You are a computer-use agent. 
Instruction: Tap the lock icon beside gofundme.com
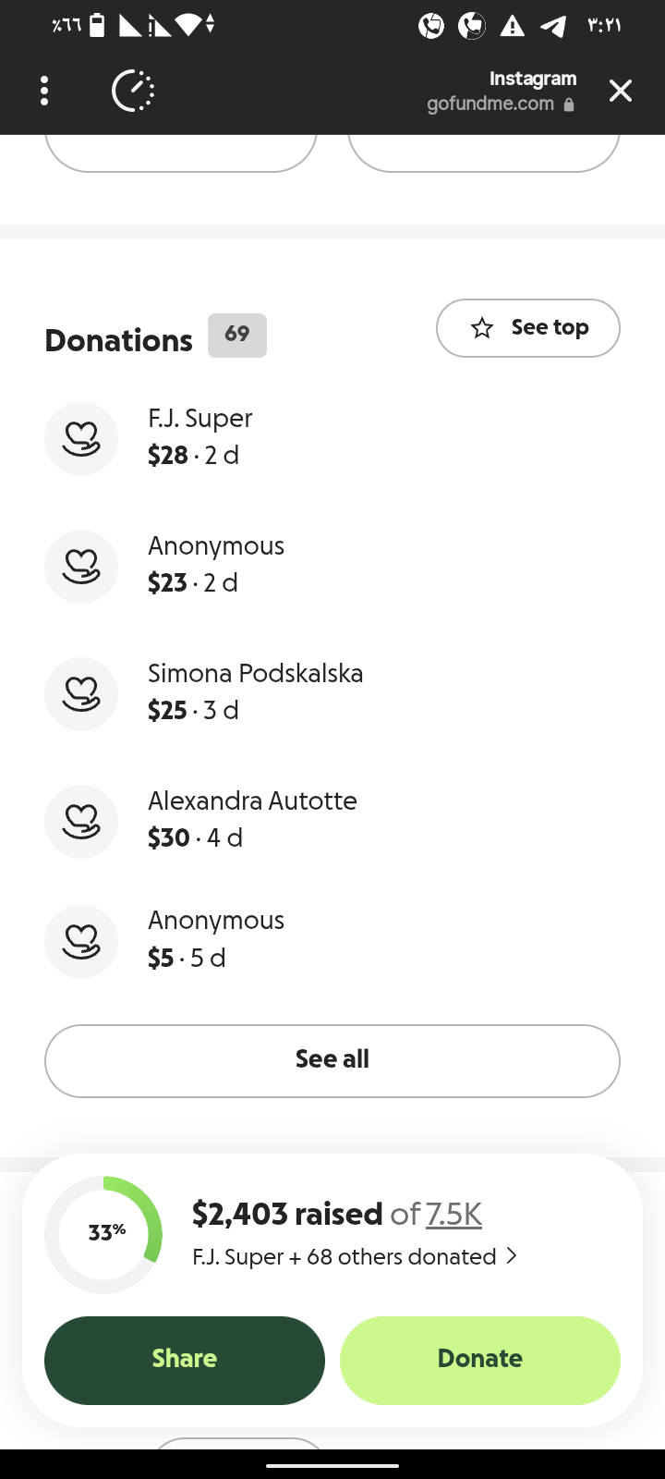(569, 104)
